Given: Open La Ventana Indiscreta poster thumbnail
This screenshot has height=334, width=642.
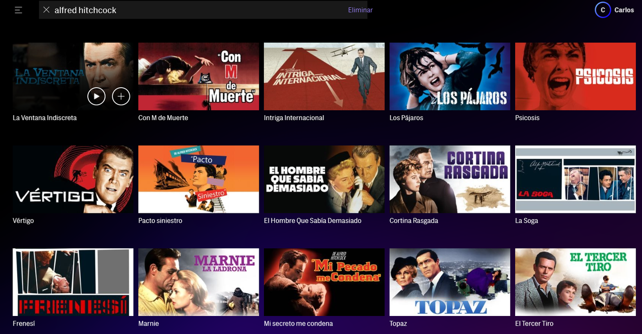Looking at the screenshot, I should pyautogui.click(x=73, y=76).
